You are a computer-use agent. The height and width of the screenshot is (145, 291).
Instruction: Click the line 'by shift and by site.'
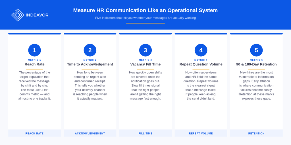(x=34, y=86)
